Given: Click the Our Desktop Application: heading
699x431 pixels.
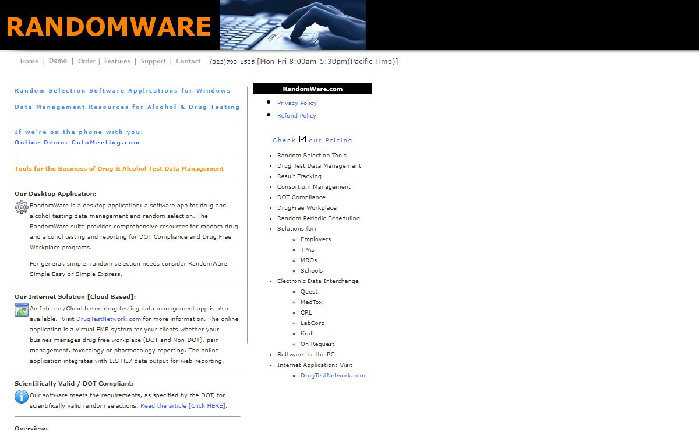Looking at the screenshot, I should click(55, 193).
